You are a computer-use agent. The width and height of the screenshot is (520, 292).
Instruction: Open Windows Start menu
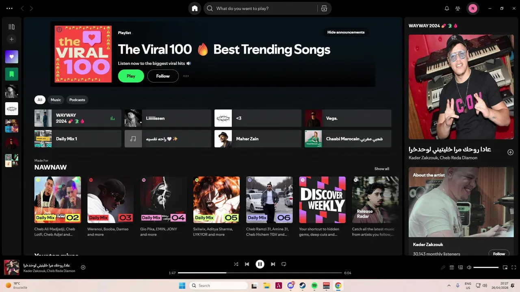point(182,286)
